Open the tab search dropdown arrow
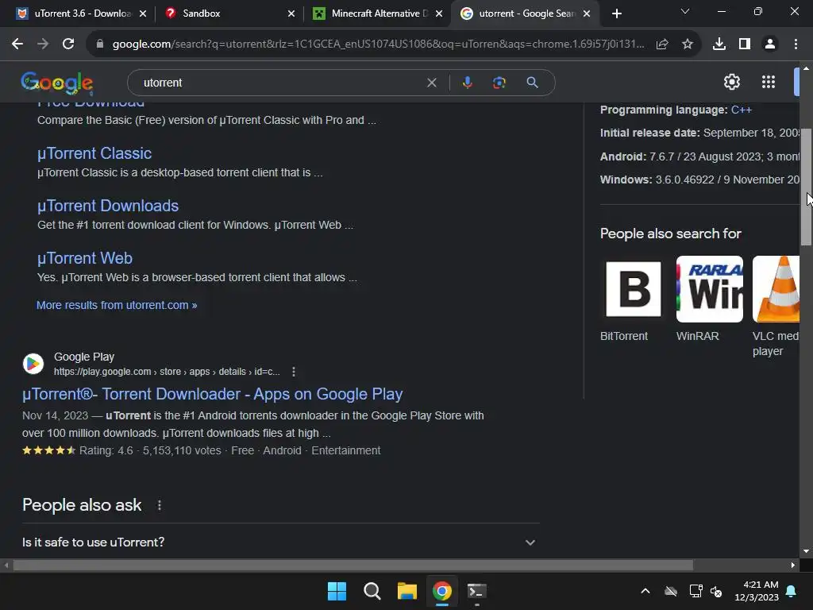Screen dimensions: 813x610 (x=685, y=11)
